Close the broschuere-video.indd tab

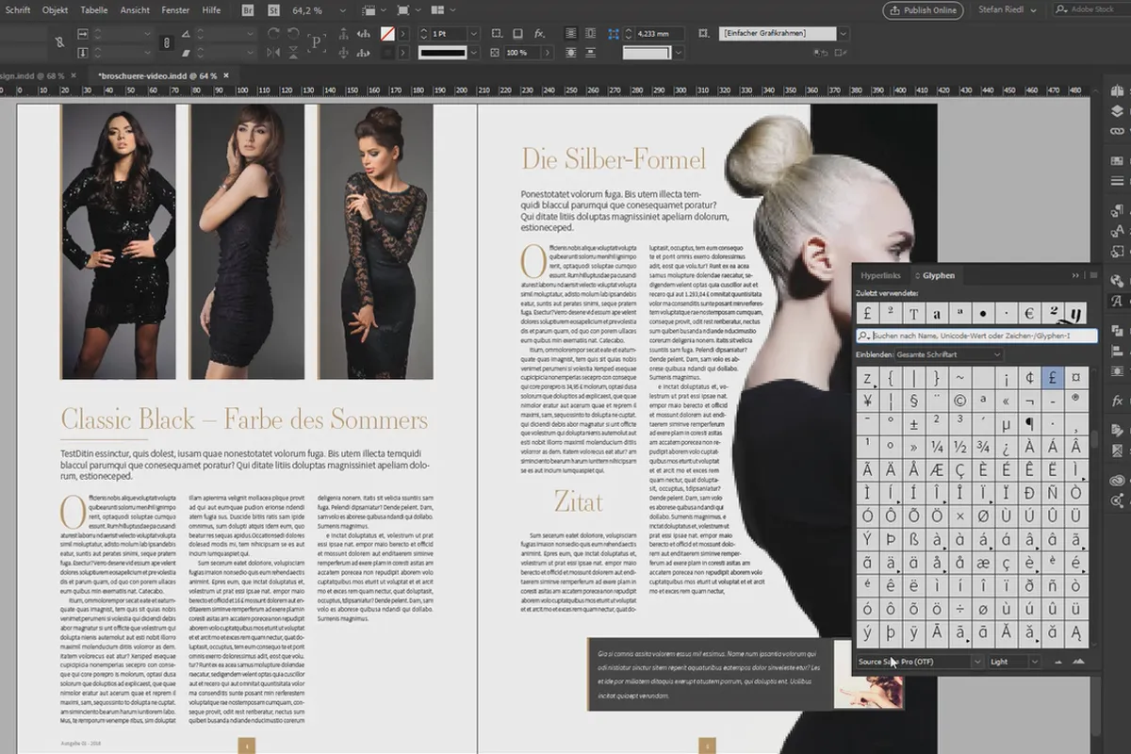click(x=226, y=74)
